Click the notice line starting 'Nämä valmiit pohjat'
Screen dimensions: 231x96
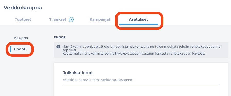(142, 47)
